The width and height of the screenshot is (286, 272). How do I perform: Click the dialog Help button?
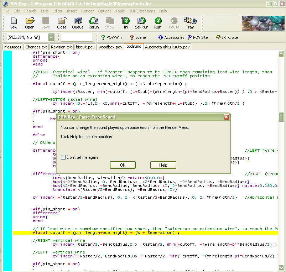click(x=163, y=165)
